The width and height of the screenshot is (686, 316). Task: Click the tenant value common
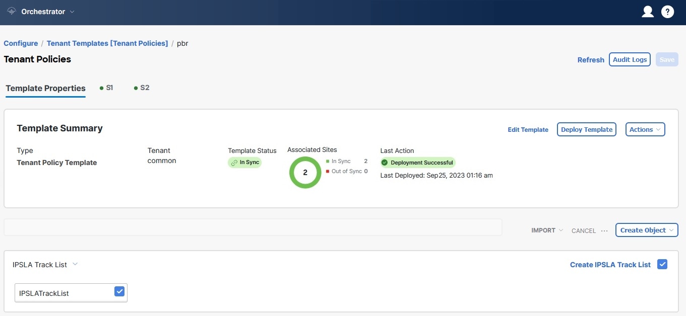pyautogui.click(x=162, y=161)
